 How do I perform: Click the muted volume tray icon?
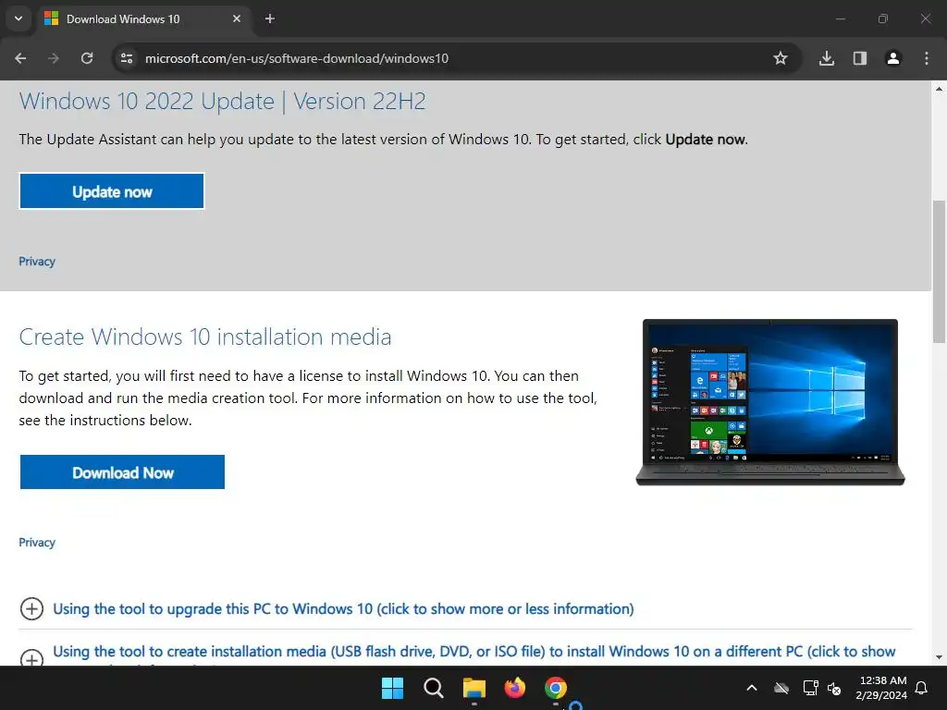tap(834, 688)
